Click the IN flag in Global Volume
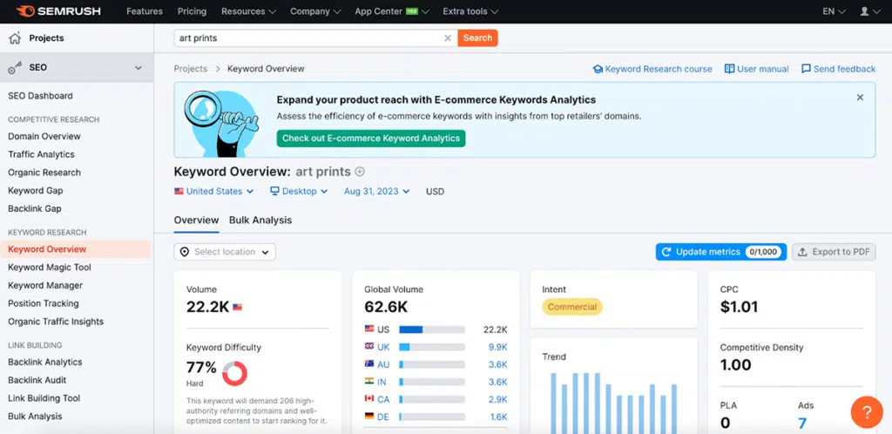 [369, 382]
